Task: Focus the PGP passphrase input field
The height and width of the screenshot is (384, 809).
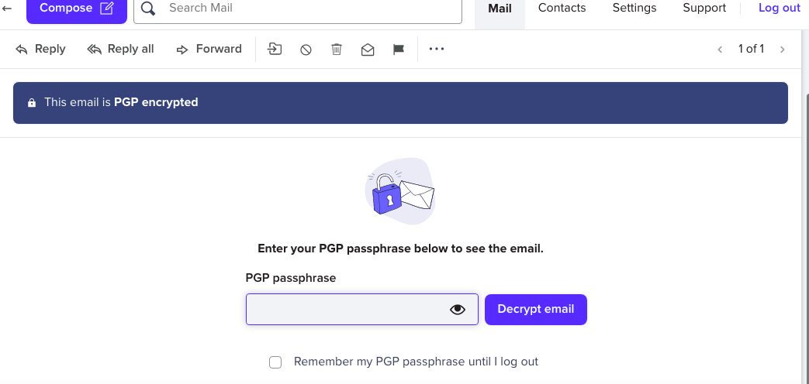Action: tap(345, 310)
